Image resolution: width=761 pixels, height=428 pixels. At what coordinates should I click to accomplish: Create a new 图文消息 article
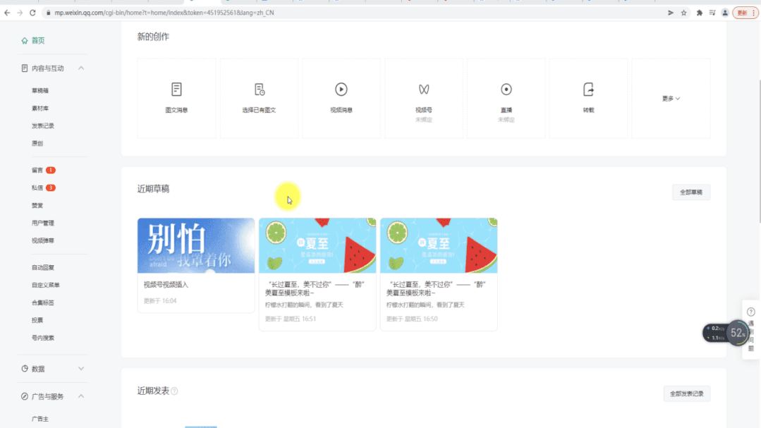pos(176,99)
